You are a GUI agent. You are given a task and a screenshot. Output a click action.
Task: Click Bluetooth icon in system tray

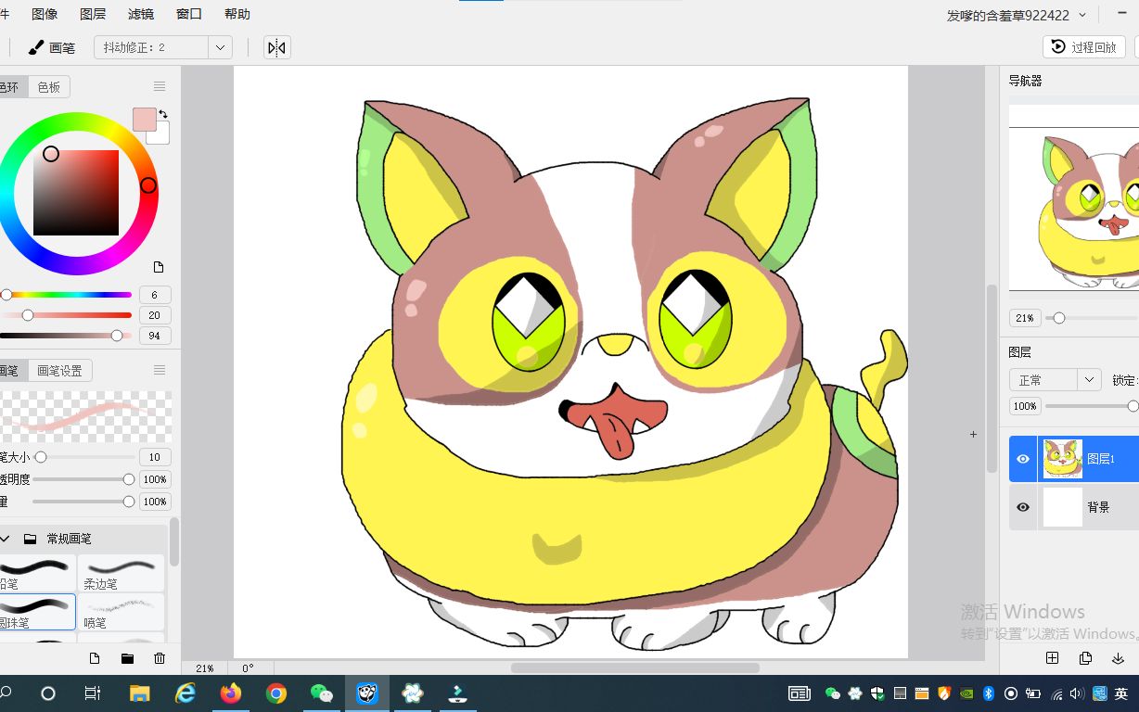989,693
